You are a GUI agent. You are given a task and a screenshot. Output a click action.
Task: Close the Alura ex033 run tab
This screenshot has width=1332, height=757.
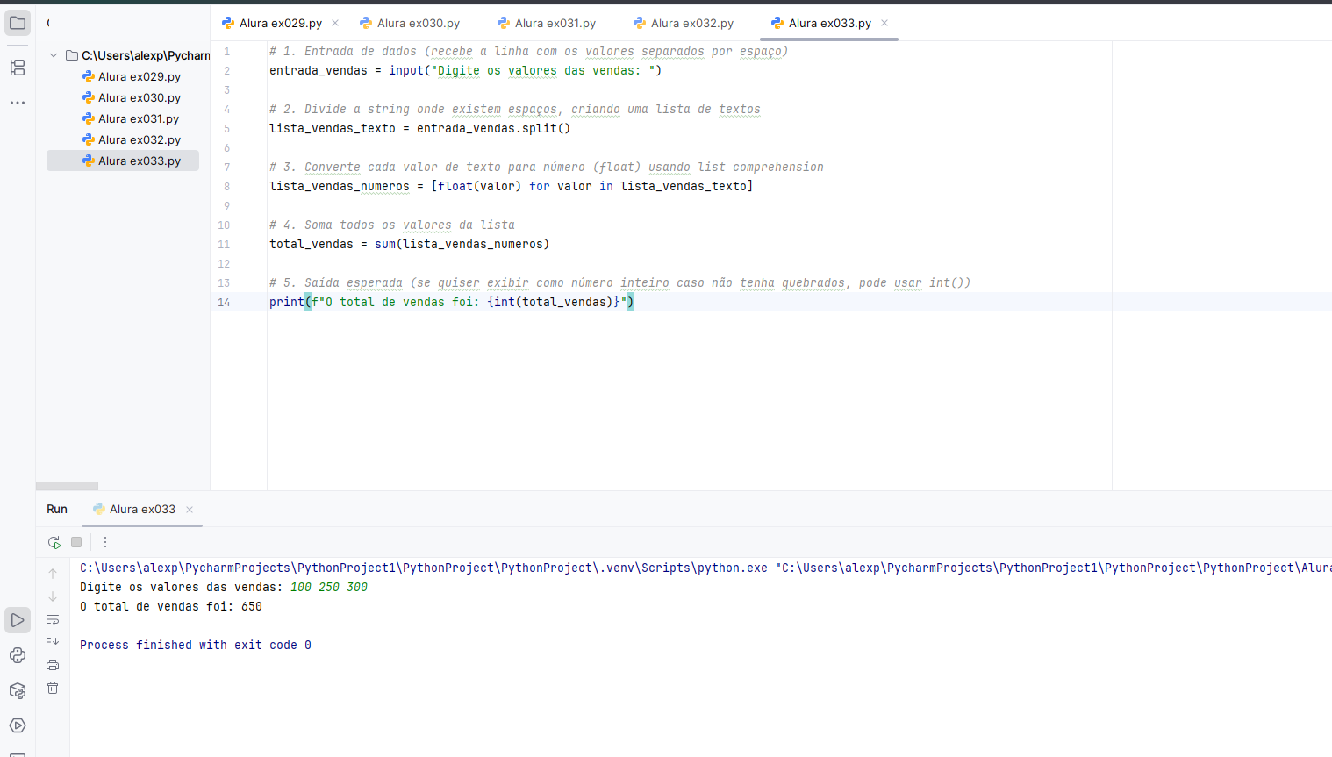pyautogui.click(x=190, y=510)
